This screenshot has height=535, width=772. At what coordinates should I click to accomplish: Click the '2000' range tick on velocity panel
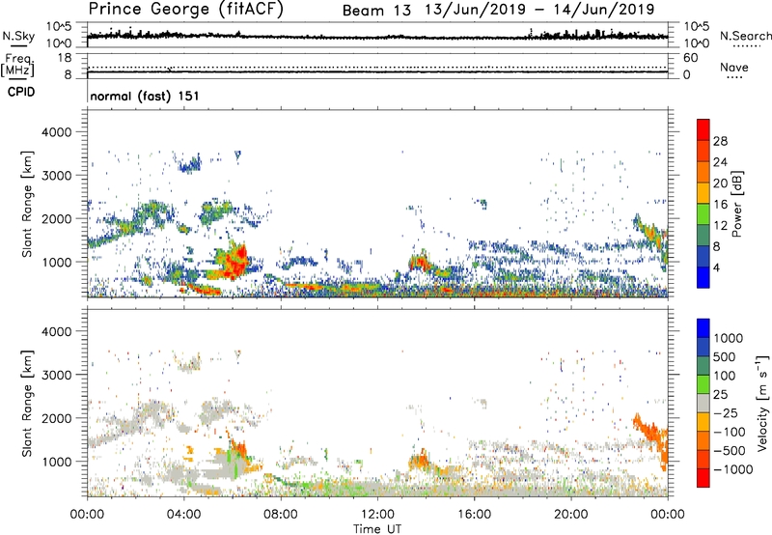click(x=56, y=418)
